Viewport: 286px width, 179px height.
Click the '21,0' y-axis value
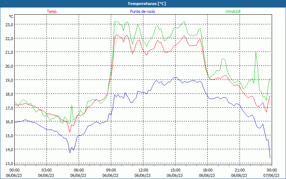tap(9, 52)
